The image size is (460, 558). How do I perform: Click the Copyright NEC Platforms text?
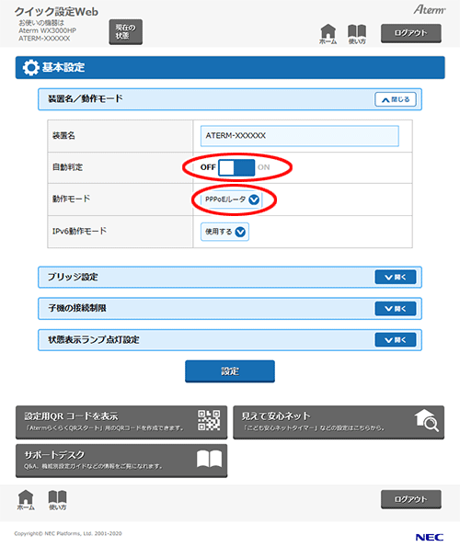68,533
